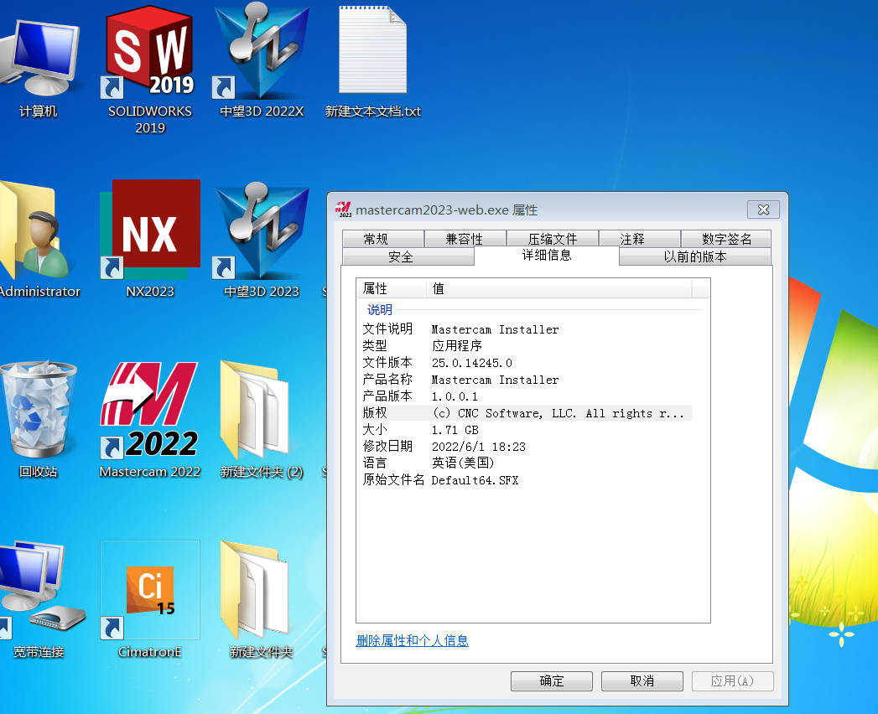Open the 删除属性和个人信息 link

click(x=413, y=639)
